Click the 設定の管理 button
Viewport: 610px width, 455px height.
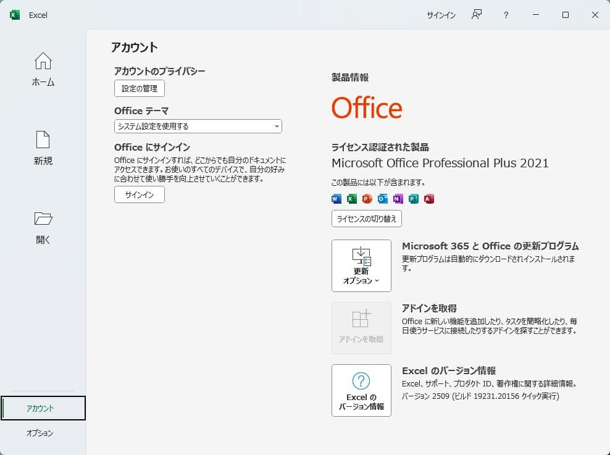click(139, 88)
